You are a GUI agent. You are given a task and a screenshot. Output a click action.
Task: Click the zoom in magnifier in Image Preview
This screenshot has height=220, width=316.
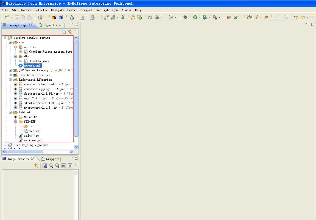coord(57,166)
